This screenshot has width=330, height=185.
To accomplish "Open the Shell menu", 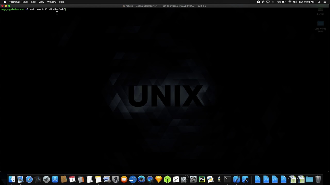I will 25,2.
